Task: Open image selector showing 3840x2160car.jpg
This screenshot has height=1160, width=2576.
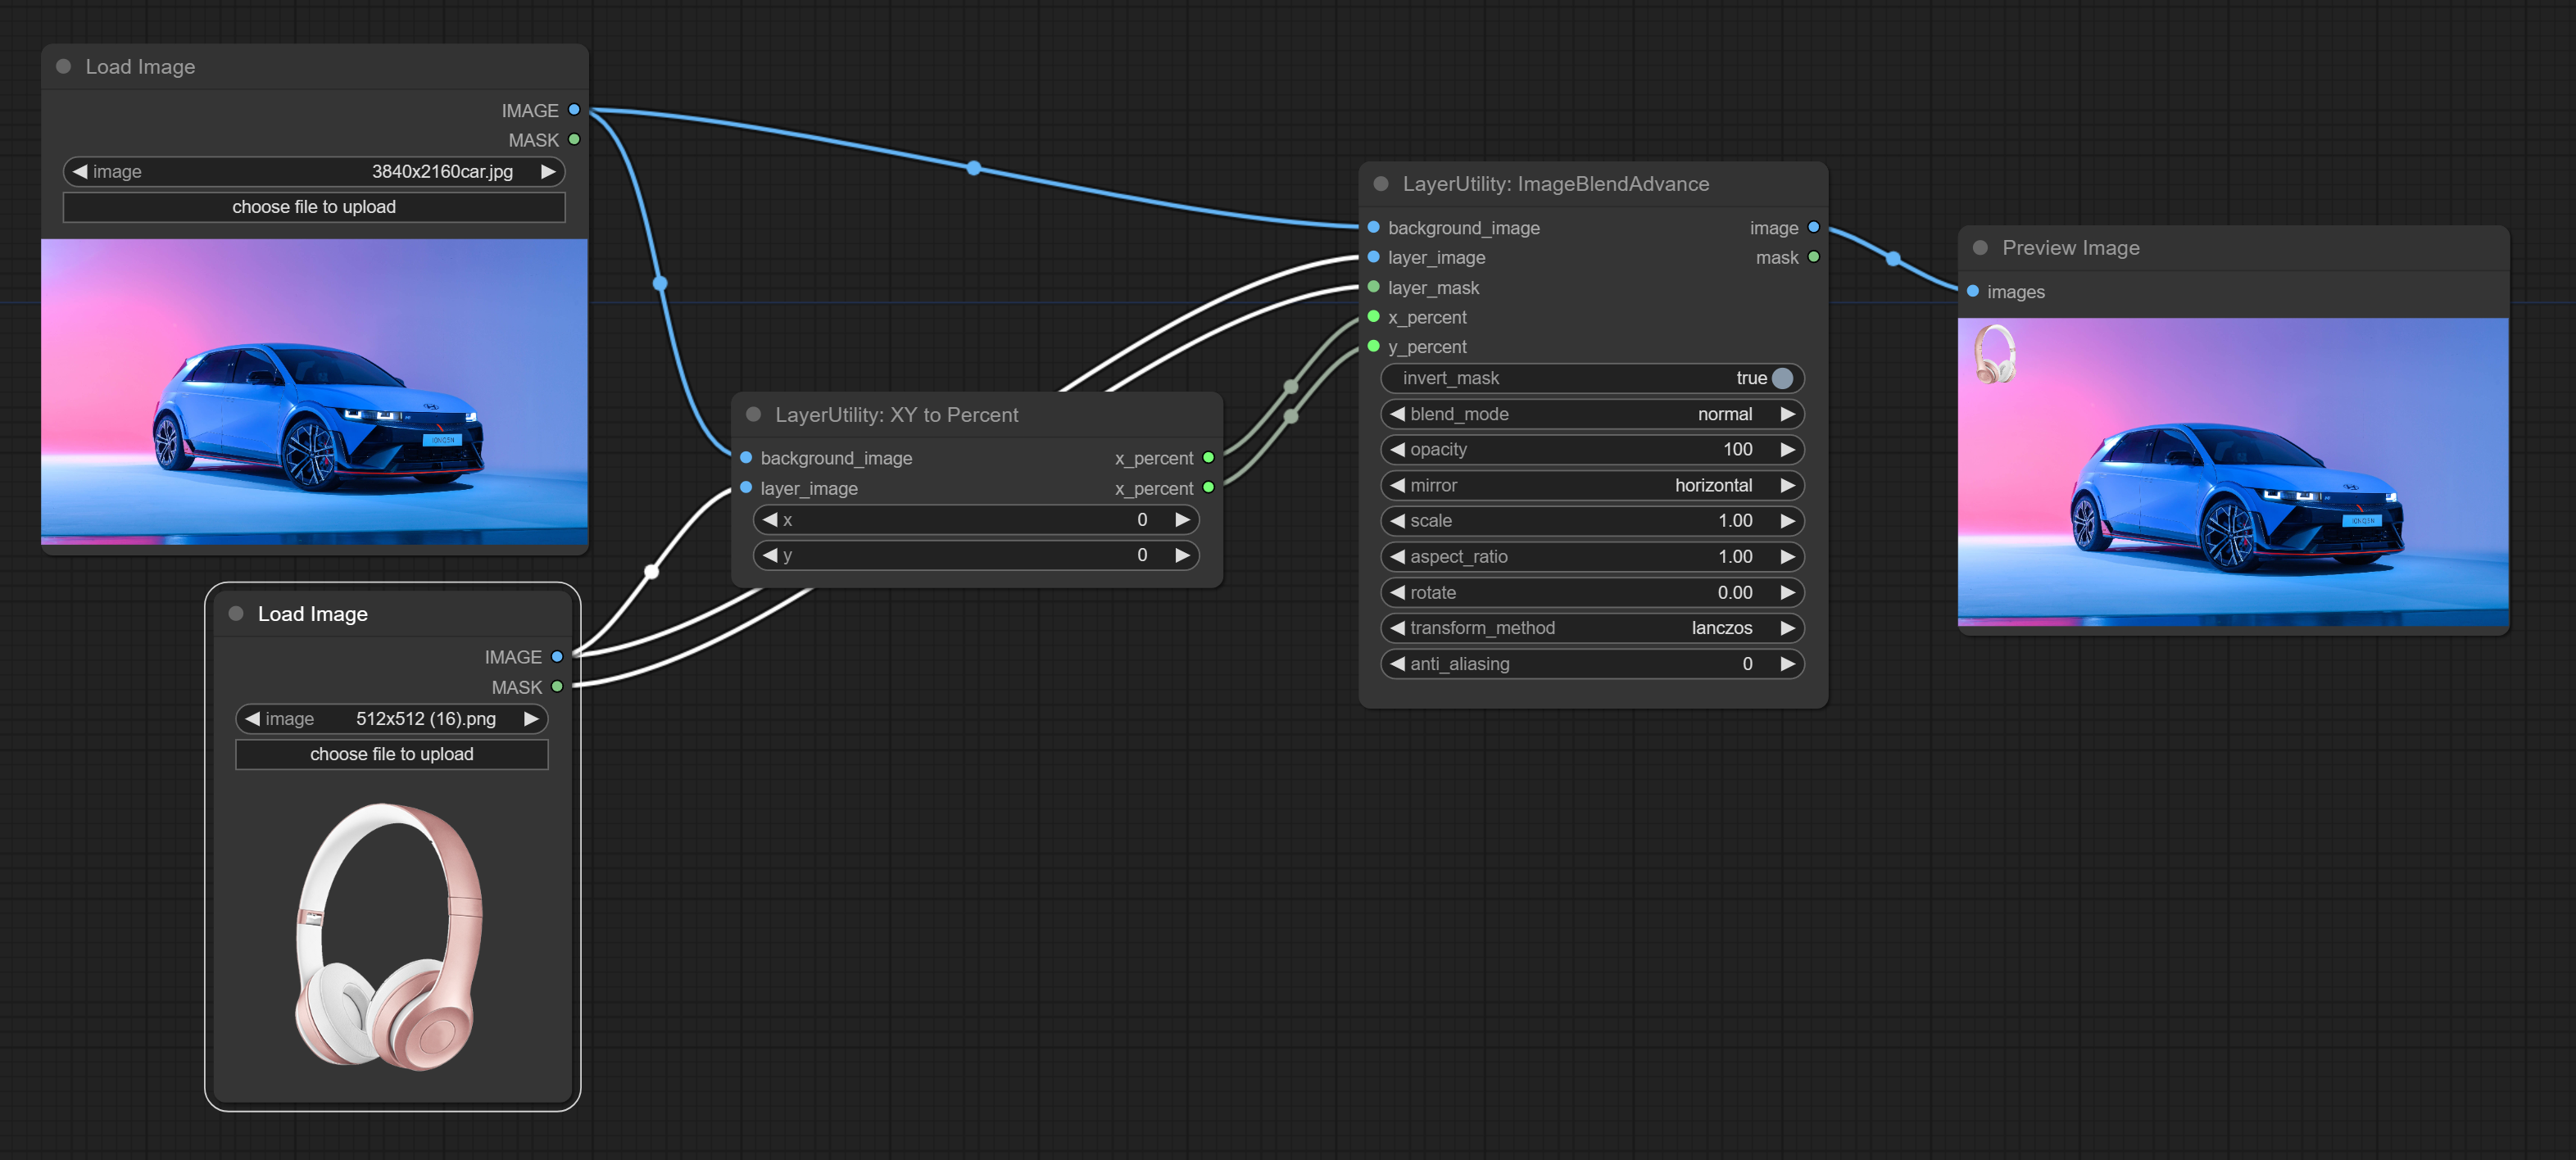Action: click(314, 172)
